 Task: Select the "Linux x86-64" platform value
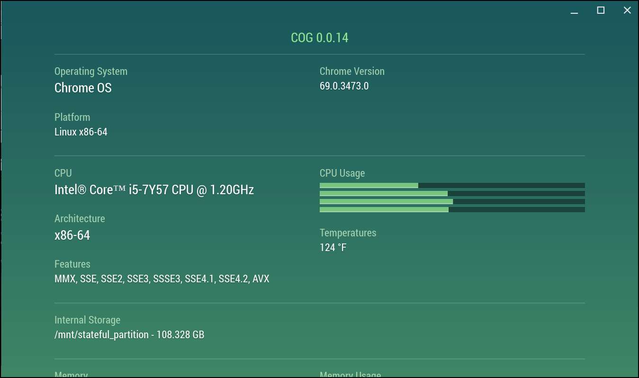81,132
